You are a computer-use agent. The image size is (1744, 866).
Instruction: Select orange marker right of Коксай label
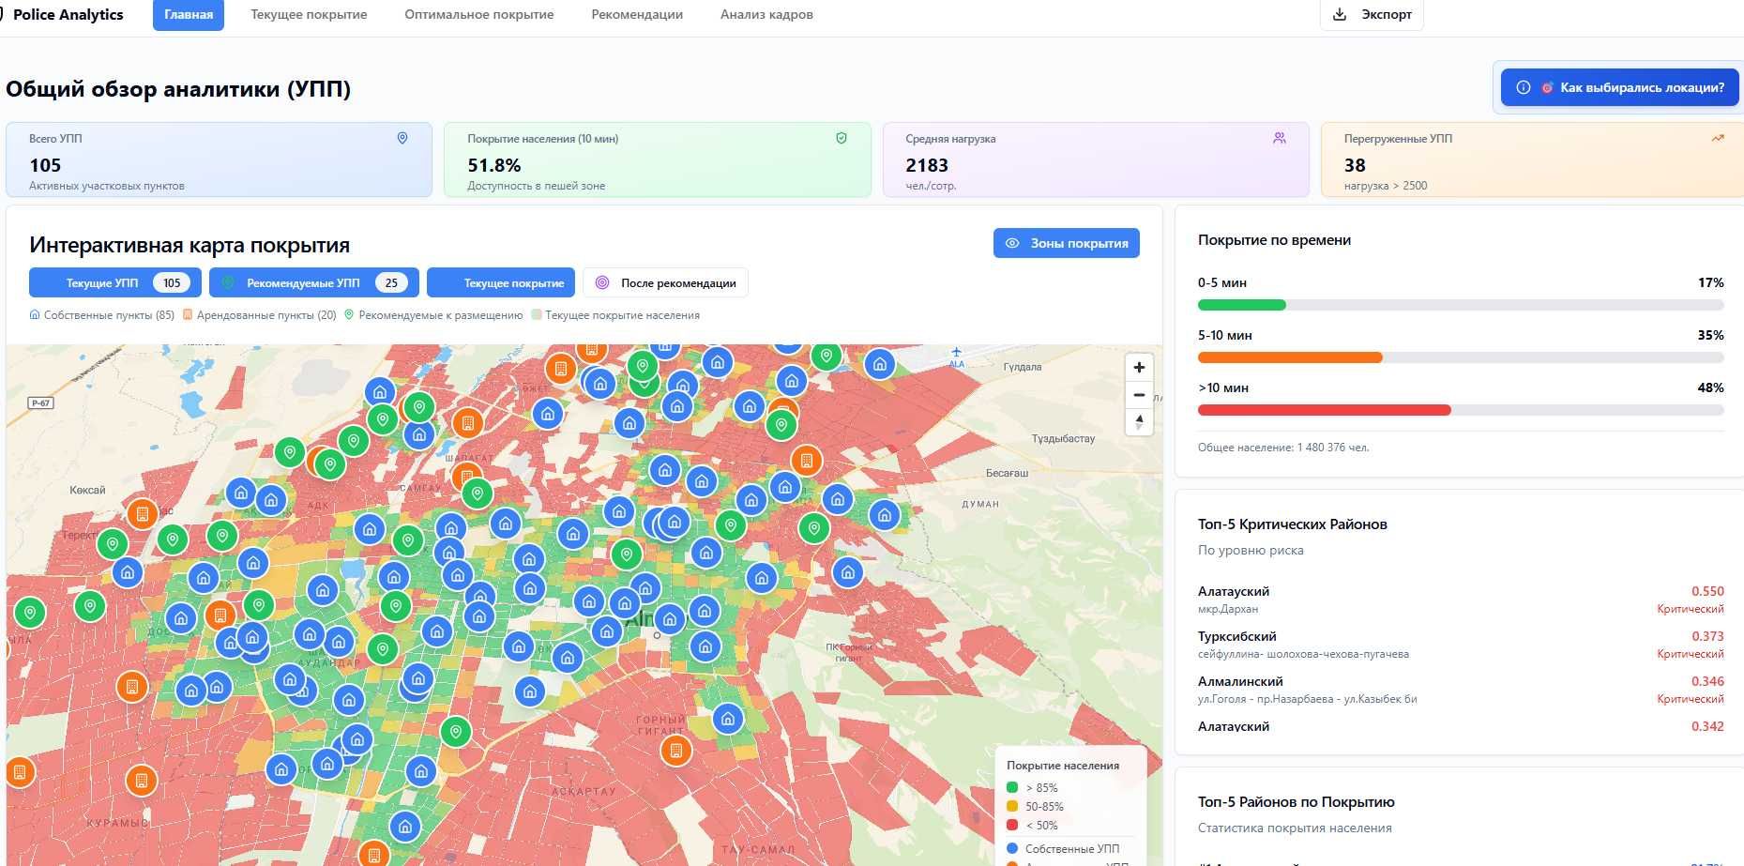tap(142, 513)
